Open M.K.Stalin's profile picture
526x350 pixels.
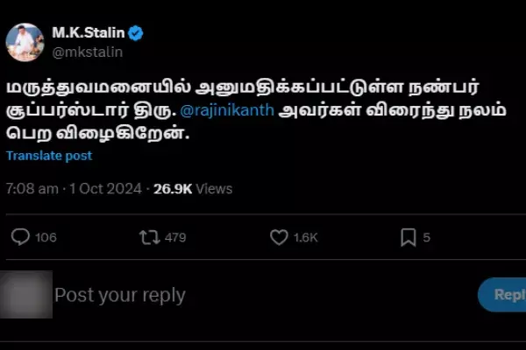point(25,41)
